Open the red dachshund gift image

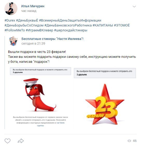click(40, 97)
